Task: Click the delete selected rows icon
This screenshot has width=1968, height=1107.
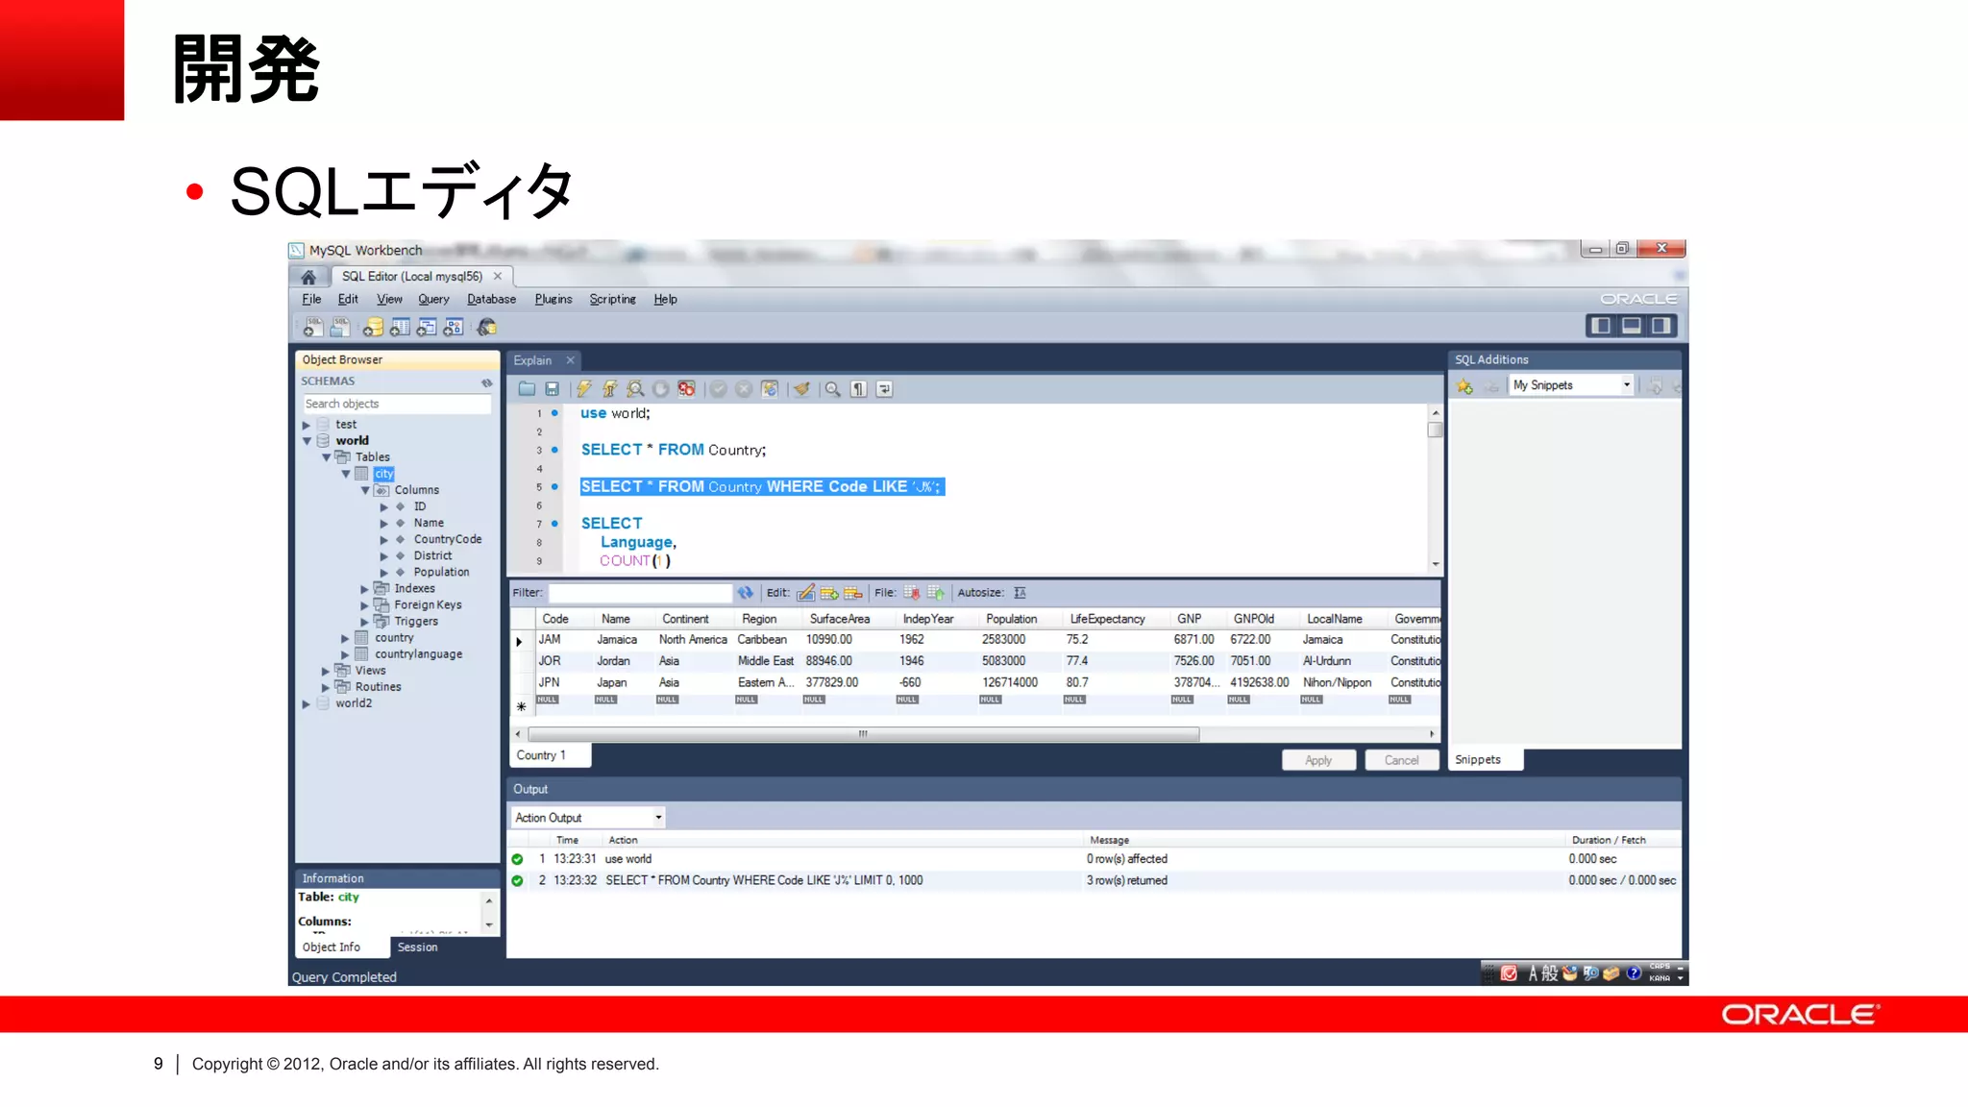Action: pyautogui.click(x=853, y=593)
